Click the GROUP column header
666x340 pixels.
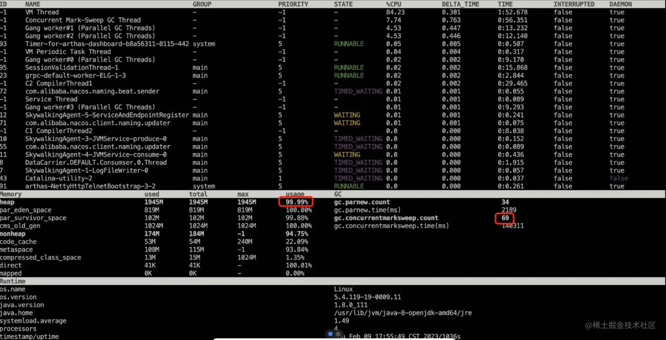pyautogui.click(x=202, y=4)
